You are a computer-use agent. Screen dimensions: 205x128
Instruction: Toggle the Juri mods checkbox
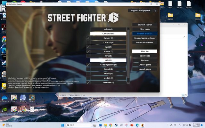[88, 47]
